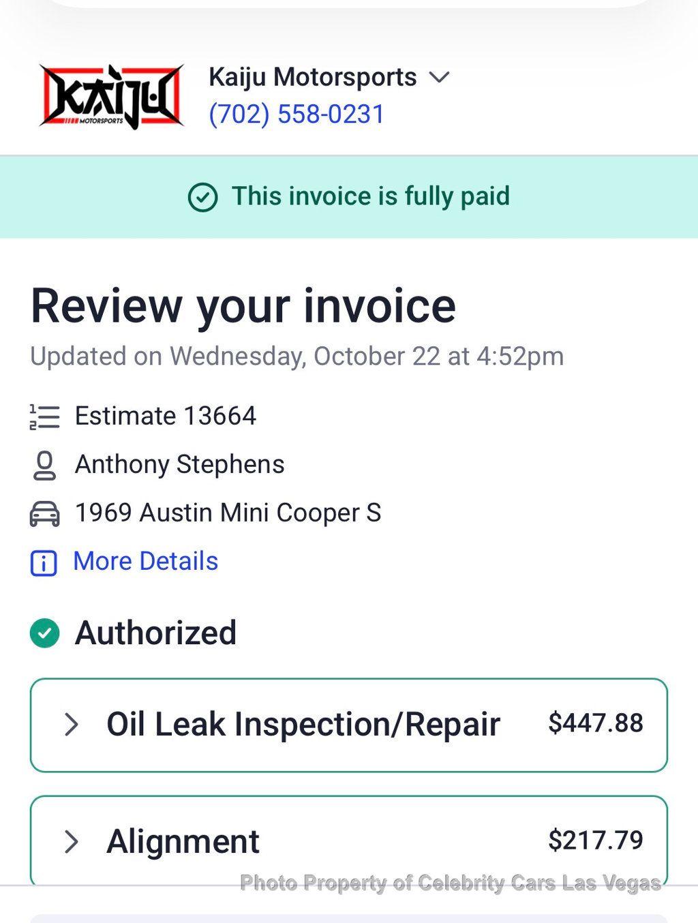Viewport: 698px width, 923px height.
Task: Click the More Details info icon
Action: (44, 563)
